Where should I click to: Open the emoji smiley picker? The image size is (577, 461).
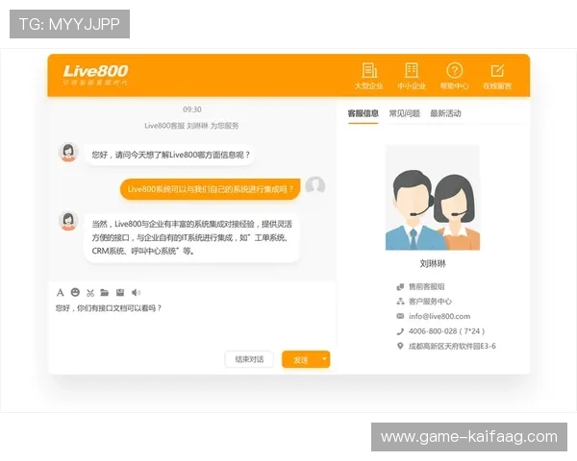coord(75,292)
